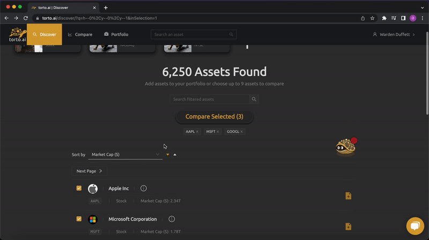Click Compare Selected (3) button
Image resolution: width=429 pixels, height=240 pixels.
[214, 117]
